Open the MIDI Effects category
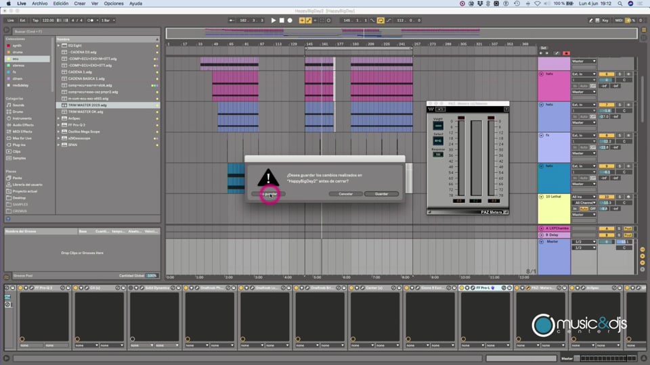 (22, 132)
